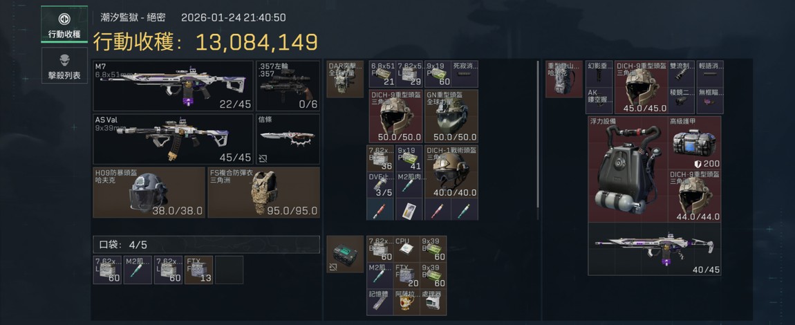This screenshot has width=795, height=325.
Task: Switch to the 擊殺列表 tab
Action: (x=64, y=66)
